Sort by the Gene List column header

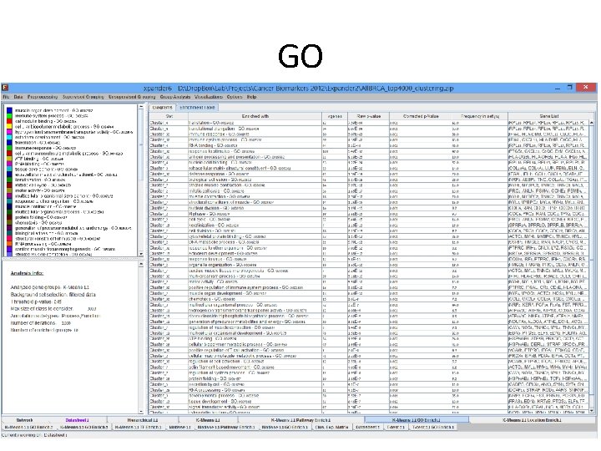click(x=549, y=116)
